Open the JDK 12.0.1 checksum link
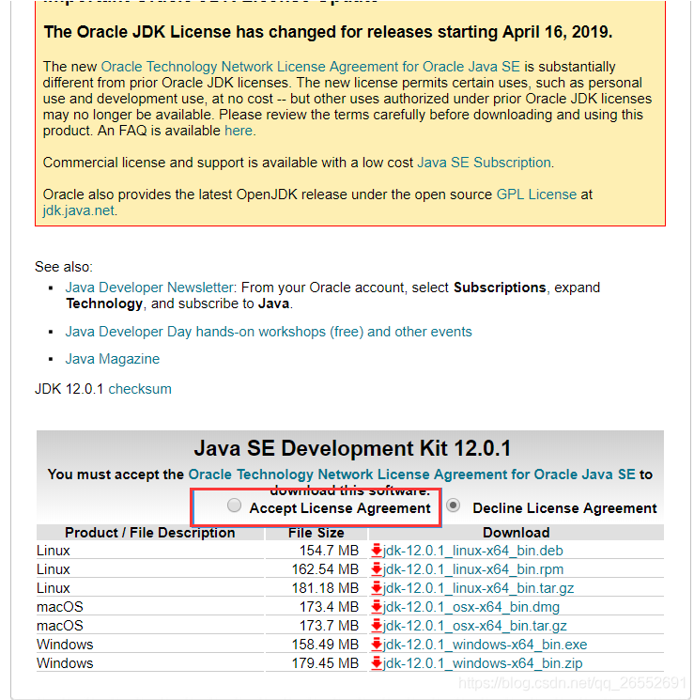694x700 pixels. [140, 389]
